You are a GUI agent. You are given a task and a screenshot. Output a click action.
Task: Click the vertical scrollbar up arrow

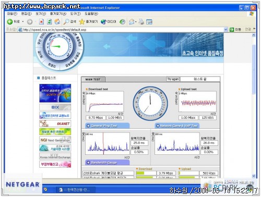pyautogui.click(x=254, y=35)
